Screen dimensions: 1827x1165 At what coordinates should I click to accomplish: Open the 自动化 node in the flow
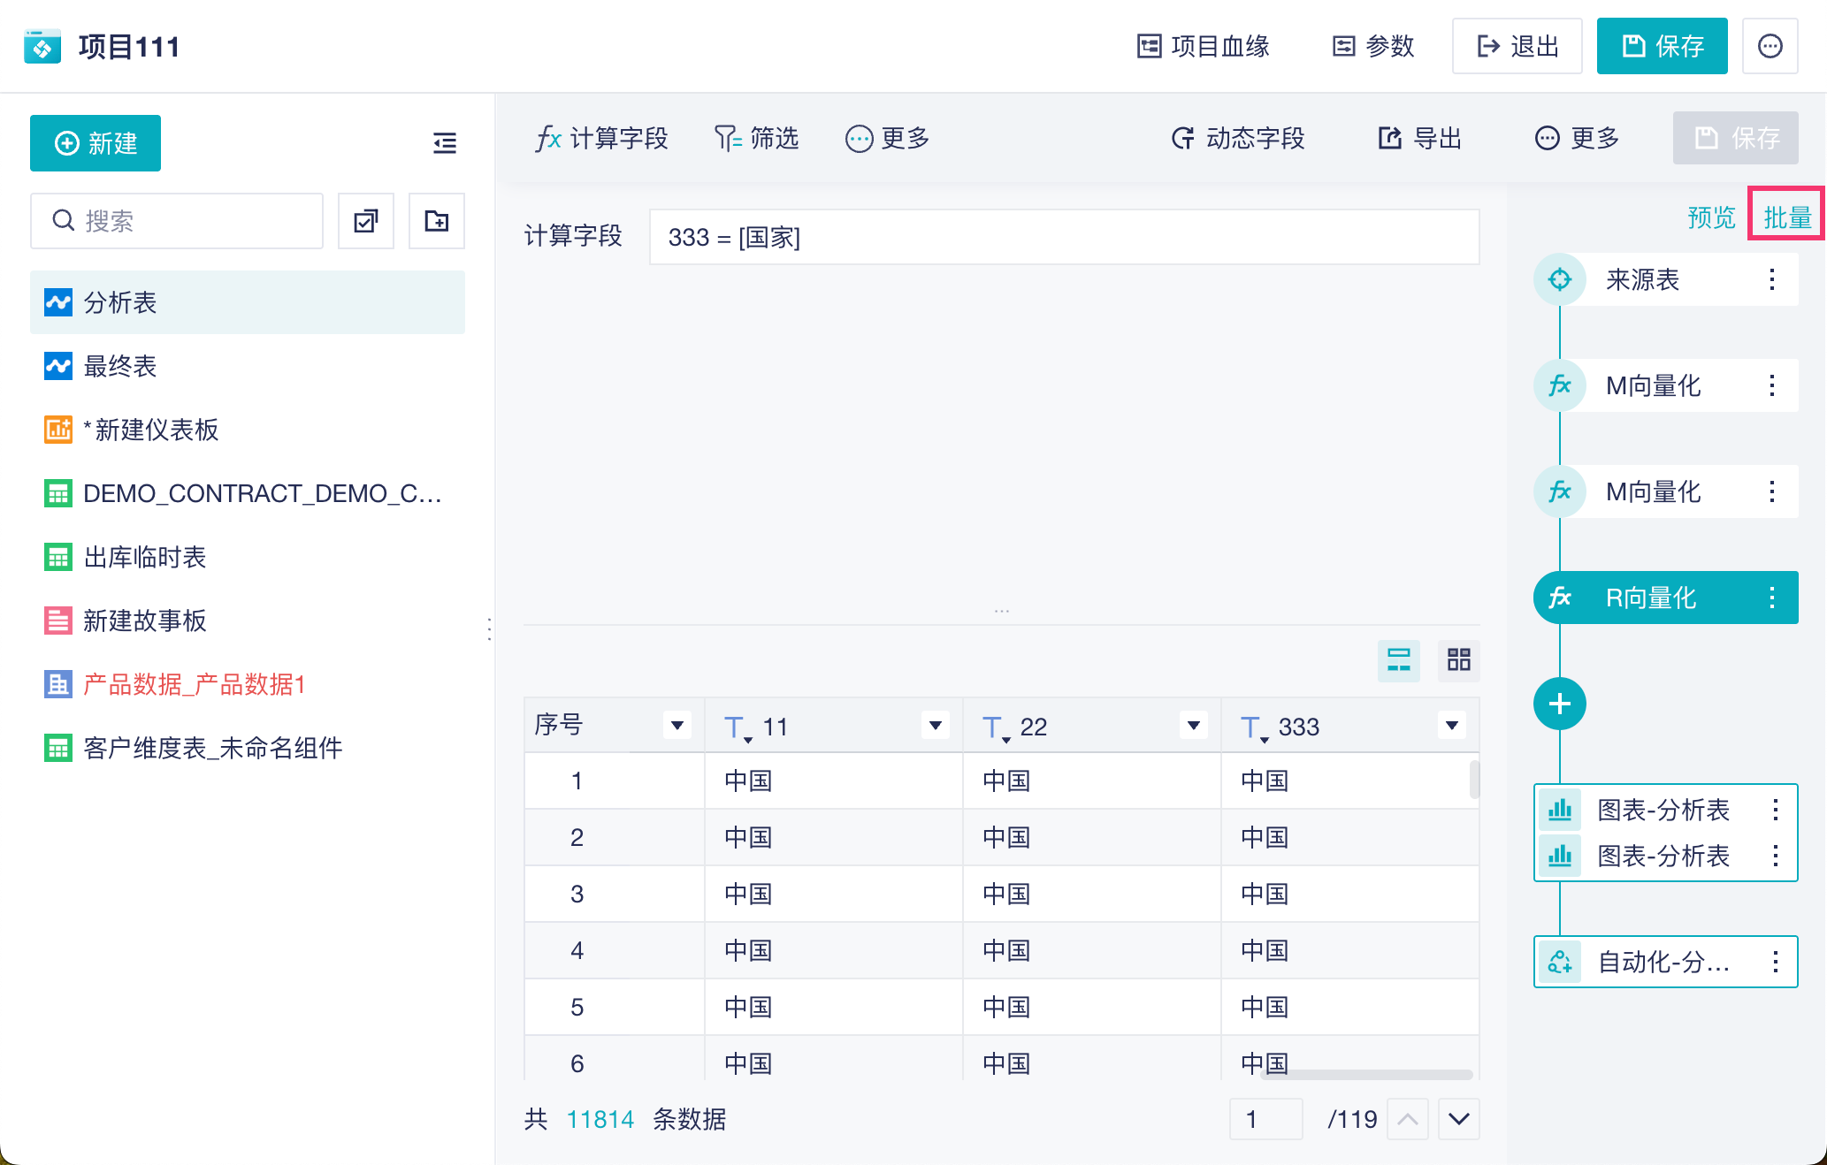[1664, 962]
